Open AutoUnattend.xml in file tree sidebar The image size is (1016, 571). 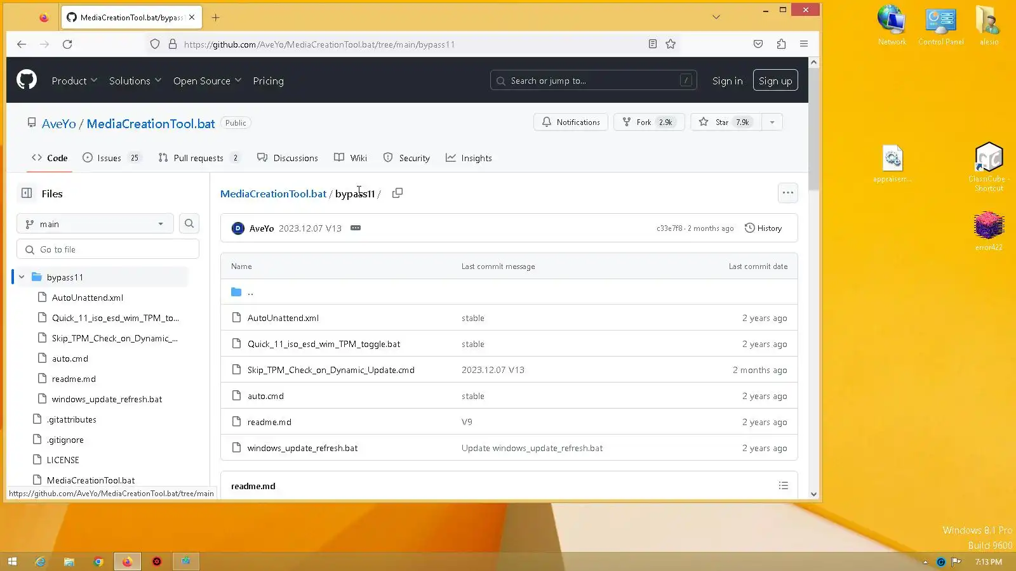88,298
